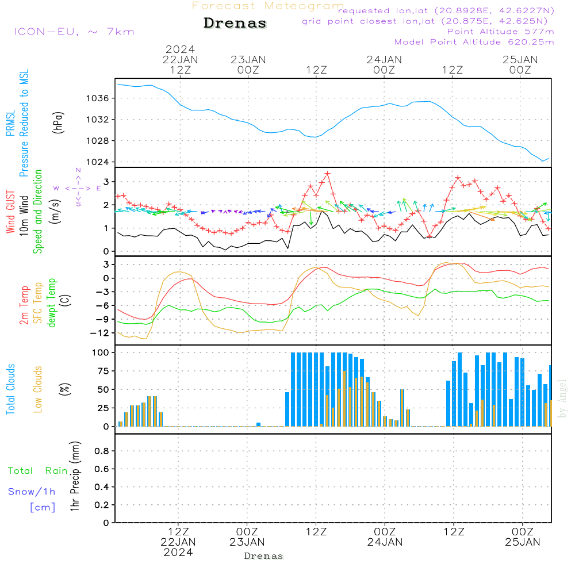Click the 1032 pressure axis value
The height and width of the screenshot is (575, 575).
click(x=97, y=120)
